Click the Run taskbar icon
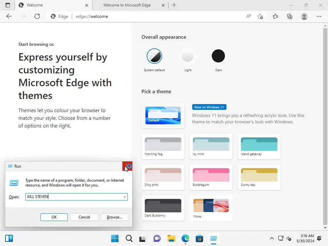This screenshot has width=328, height=246. tap(214, 238)
